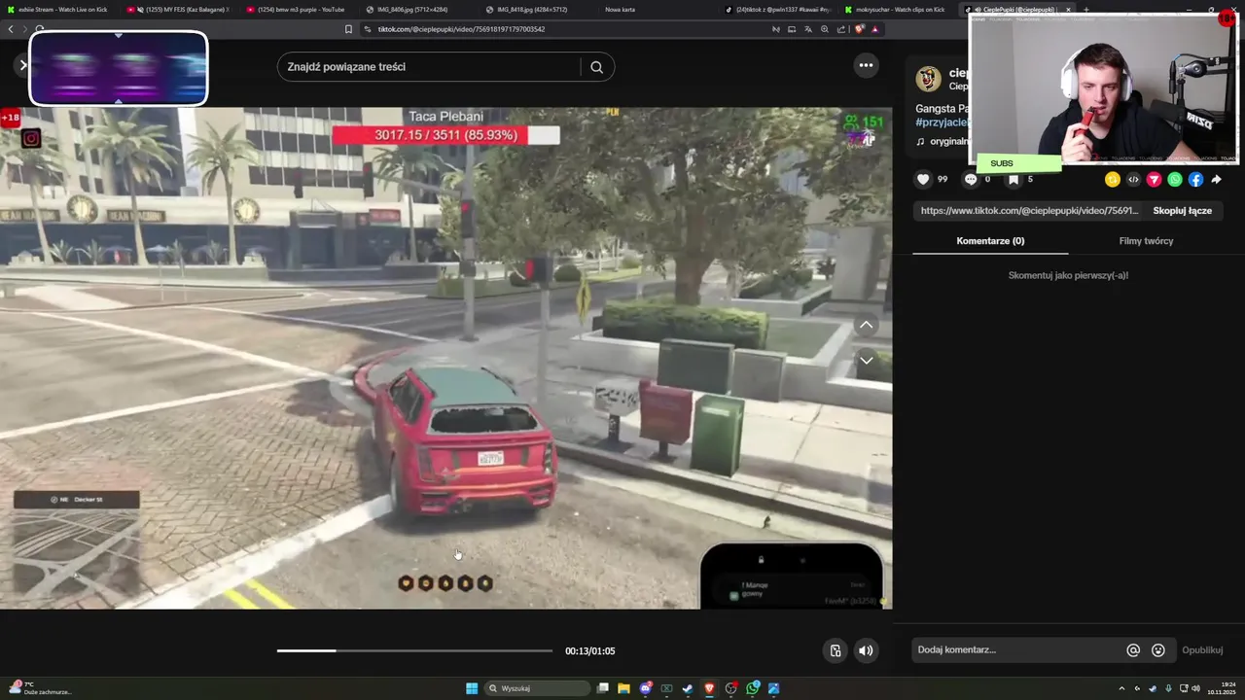Repost using the yellow repost icon
The width and height of the screenshot is (1245, 700).
(1113, 179)
